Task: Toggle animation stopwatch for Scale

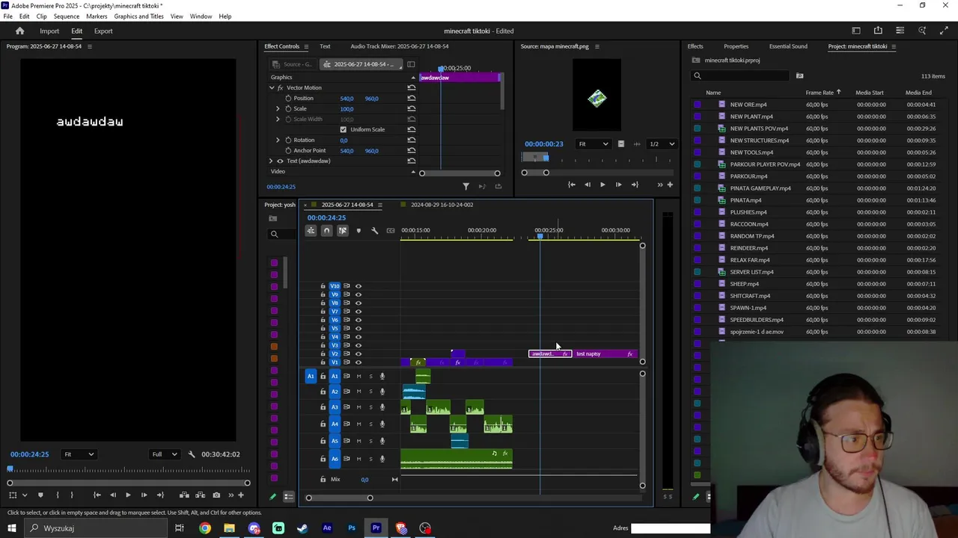Action: click(288, 108)
